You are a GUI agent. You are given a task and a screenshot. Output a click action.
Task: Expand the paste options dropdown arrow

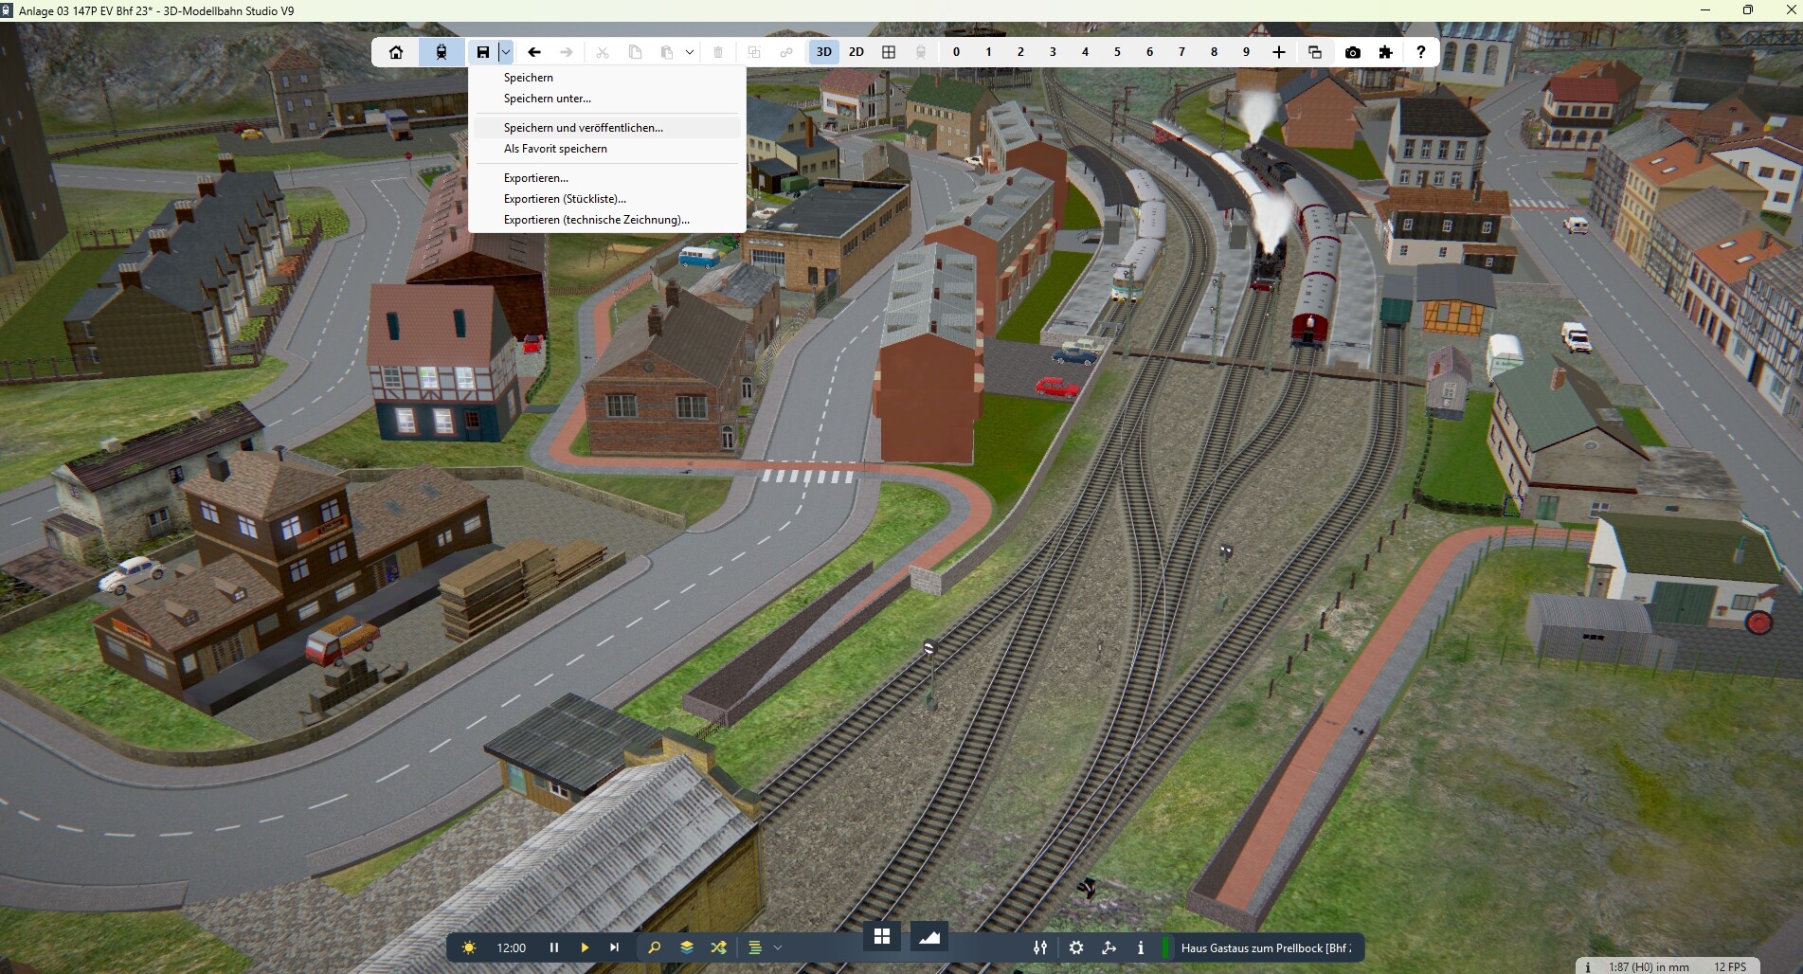690,52
